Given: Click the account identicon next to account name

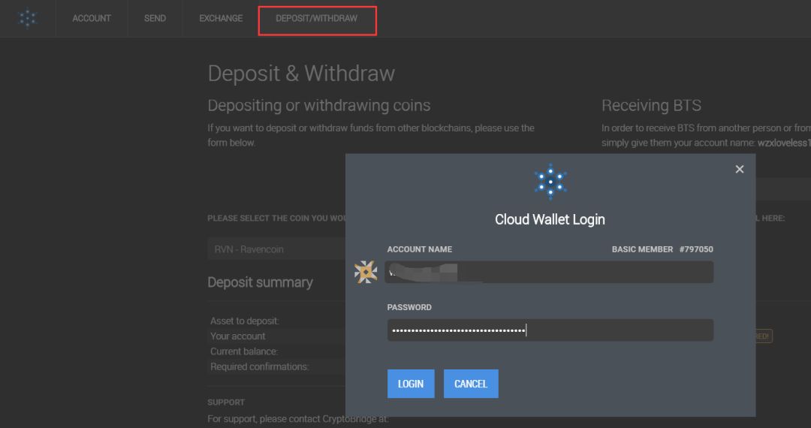Looking at the screenshot, I should click(x=366, y=272).
